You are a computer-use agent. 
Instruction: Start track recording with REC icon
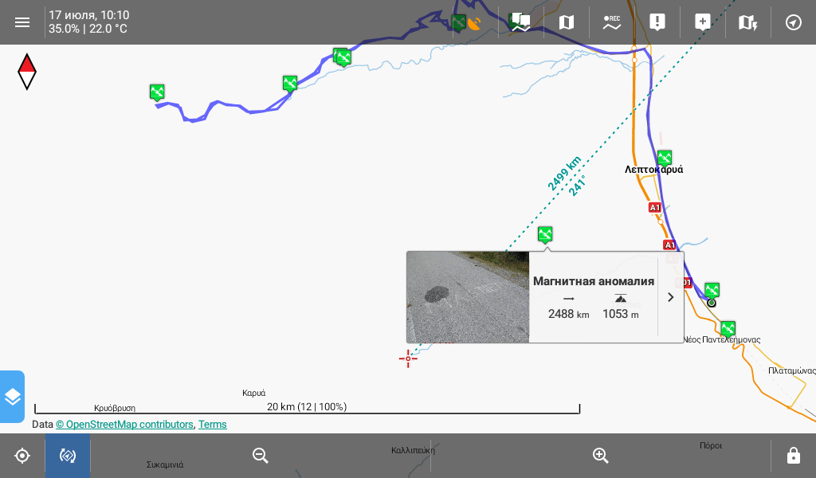click(612, 22)
